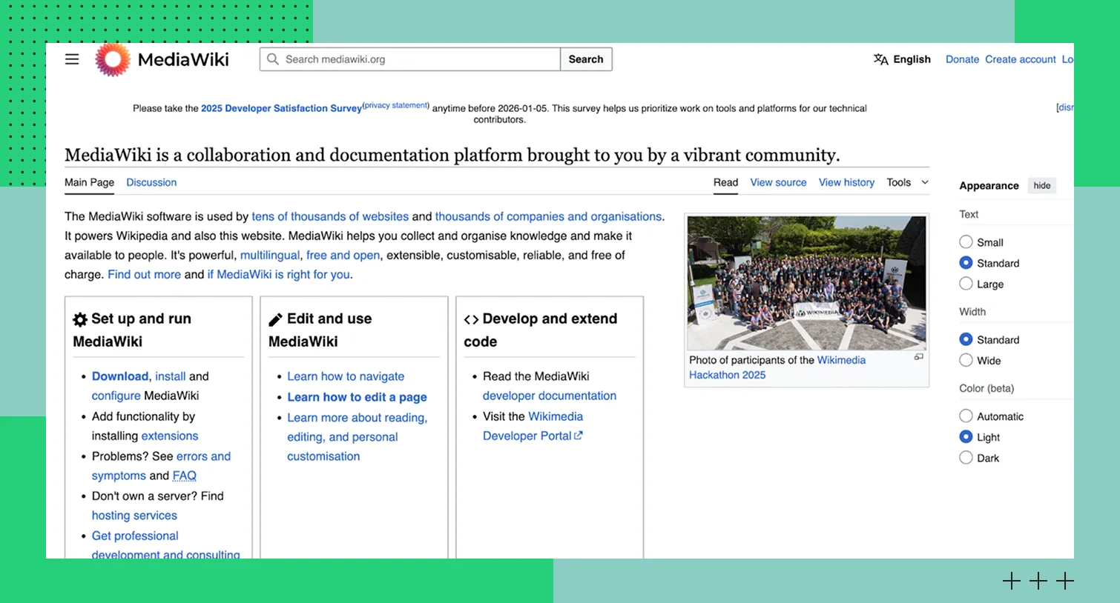
Task: Click the pencil icon beside Edit and use
Action: [275, 319]
